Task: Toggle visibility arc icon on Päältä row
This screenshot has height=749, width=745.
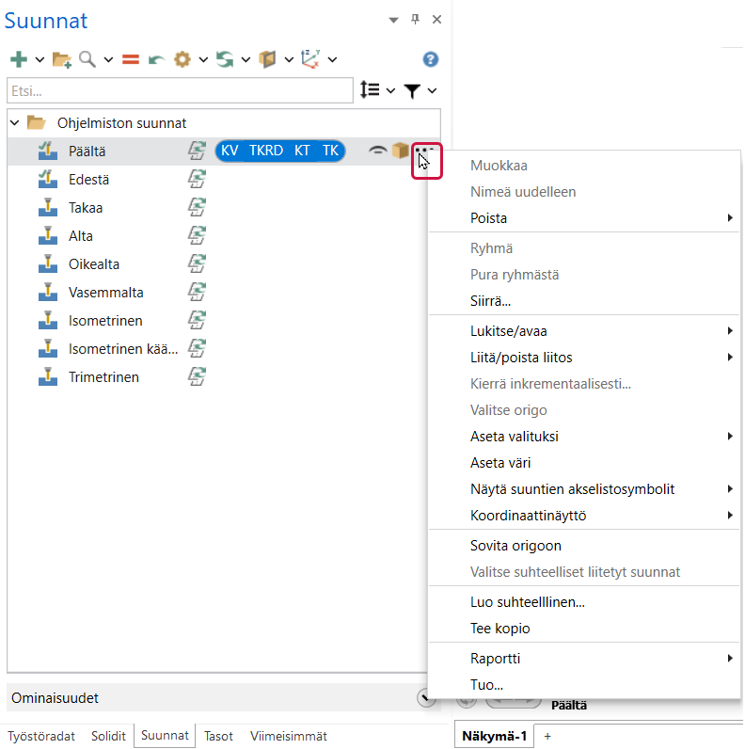Action: pos(377,151)
